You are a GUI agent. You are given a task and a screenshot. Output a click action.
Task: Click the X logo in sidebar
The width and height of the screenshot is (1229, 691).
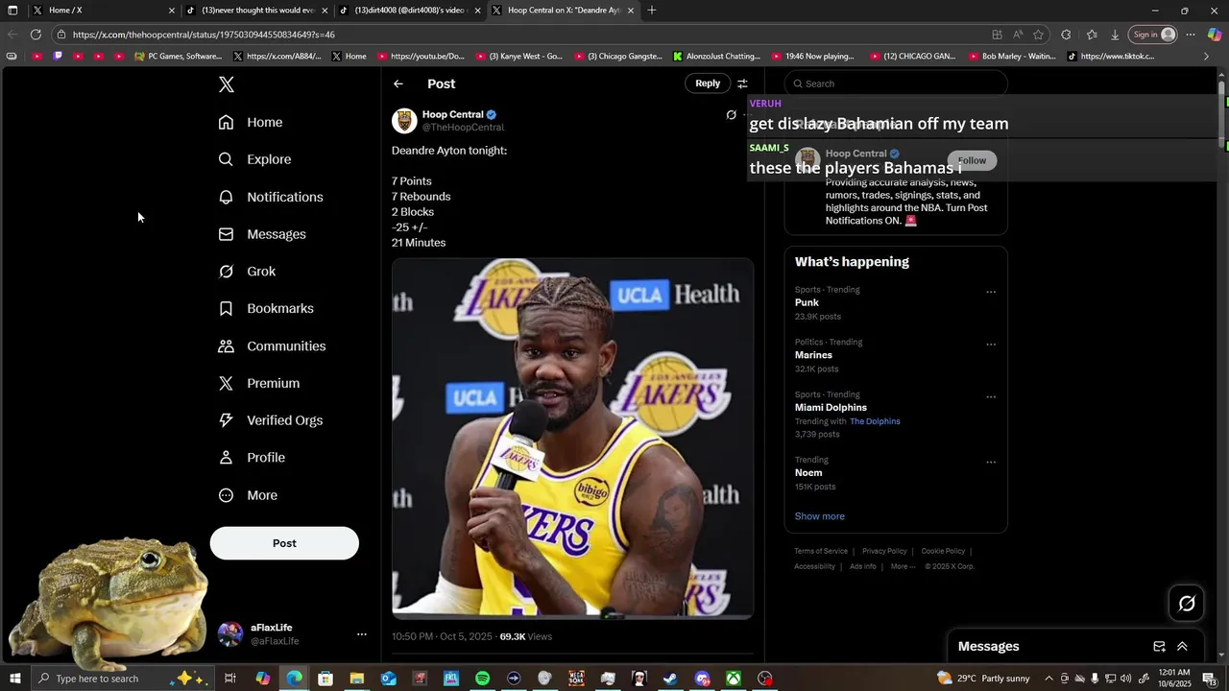[227, 84]
